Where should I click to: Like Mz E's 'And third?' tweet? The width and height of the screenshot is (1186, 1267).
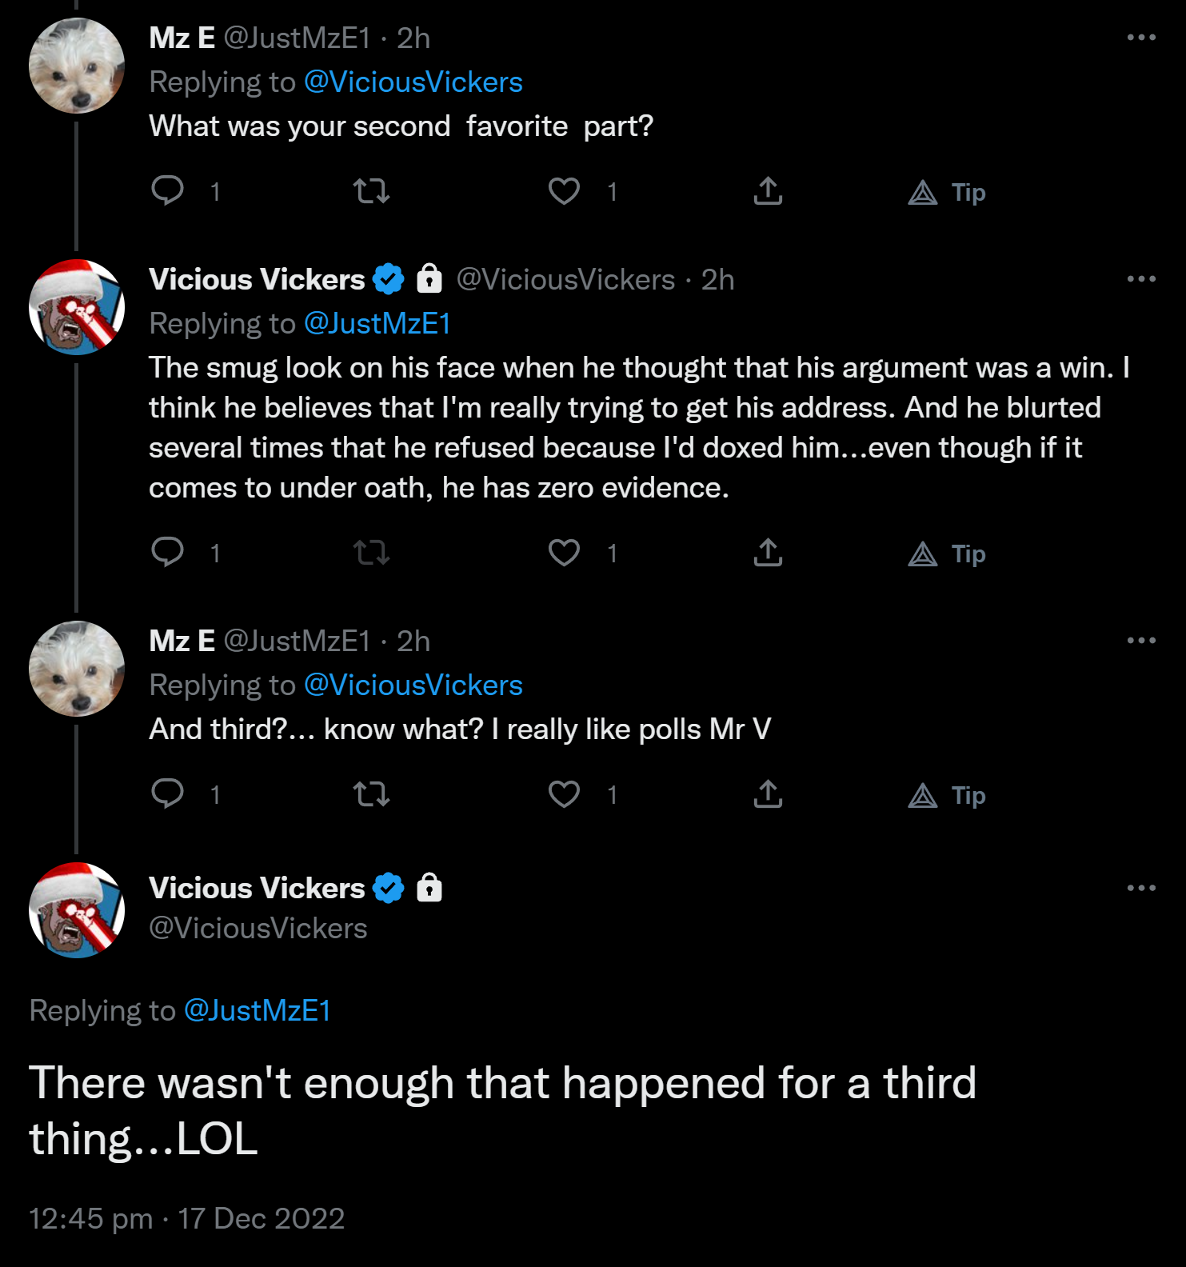tap(564, 794)
